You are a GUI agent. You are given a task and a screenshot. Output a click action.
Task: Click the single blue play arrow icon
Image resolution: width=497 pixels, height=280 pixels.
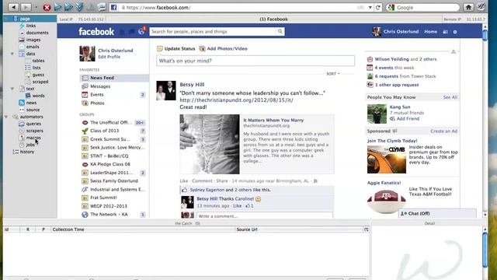pos(57,7)
